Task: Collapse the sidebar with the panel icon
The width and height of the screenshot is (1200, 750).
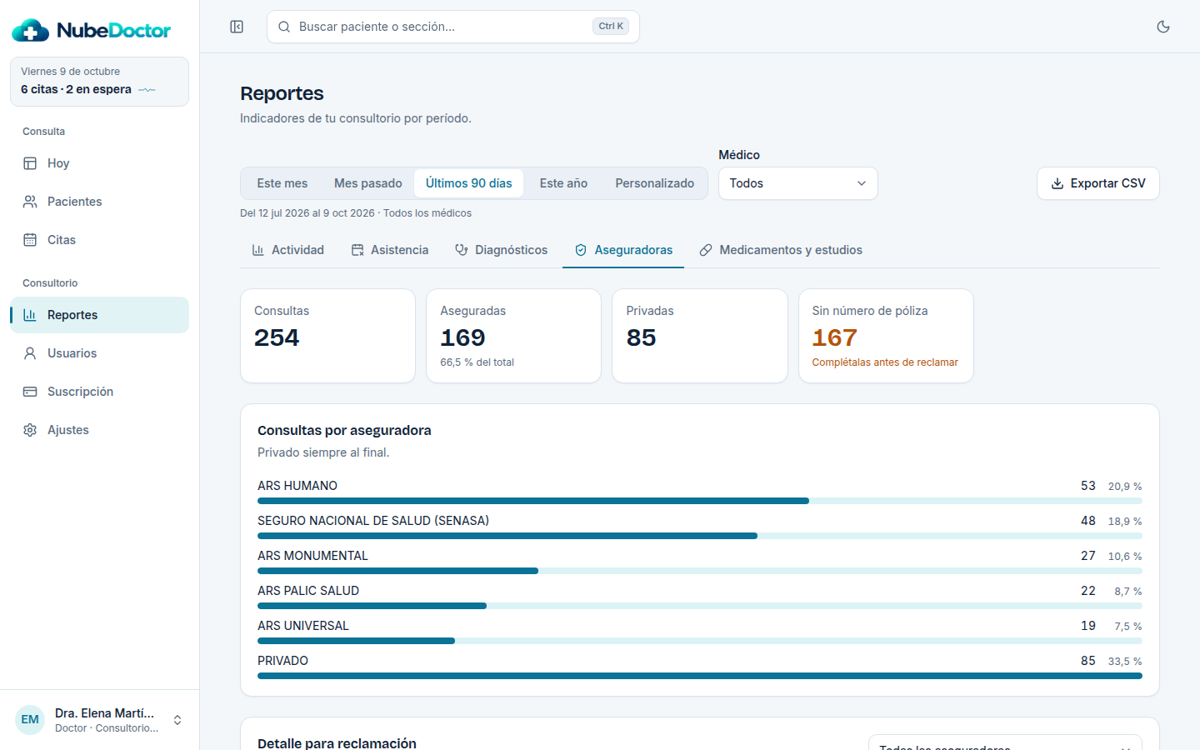Action: pyautogui.click(x=237, y=27)
